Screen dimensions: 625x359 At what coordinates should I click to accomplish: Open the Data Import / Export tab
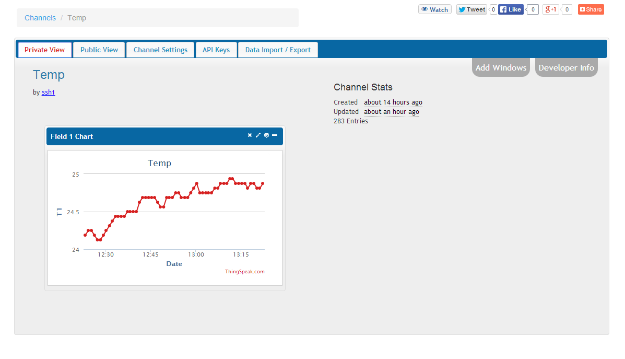tap(278, 50)
